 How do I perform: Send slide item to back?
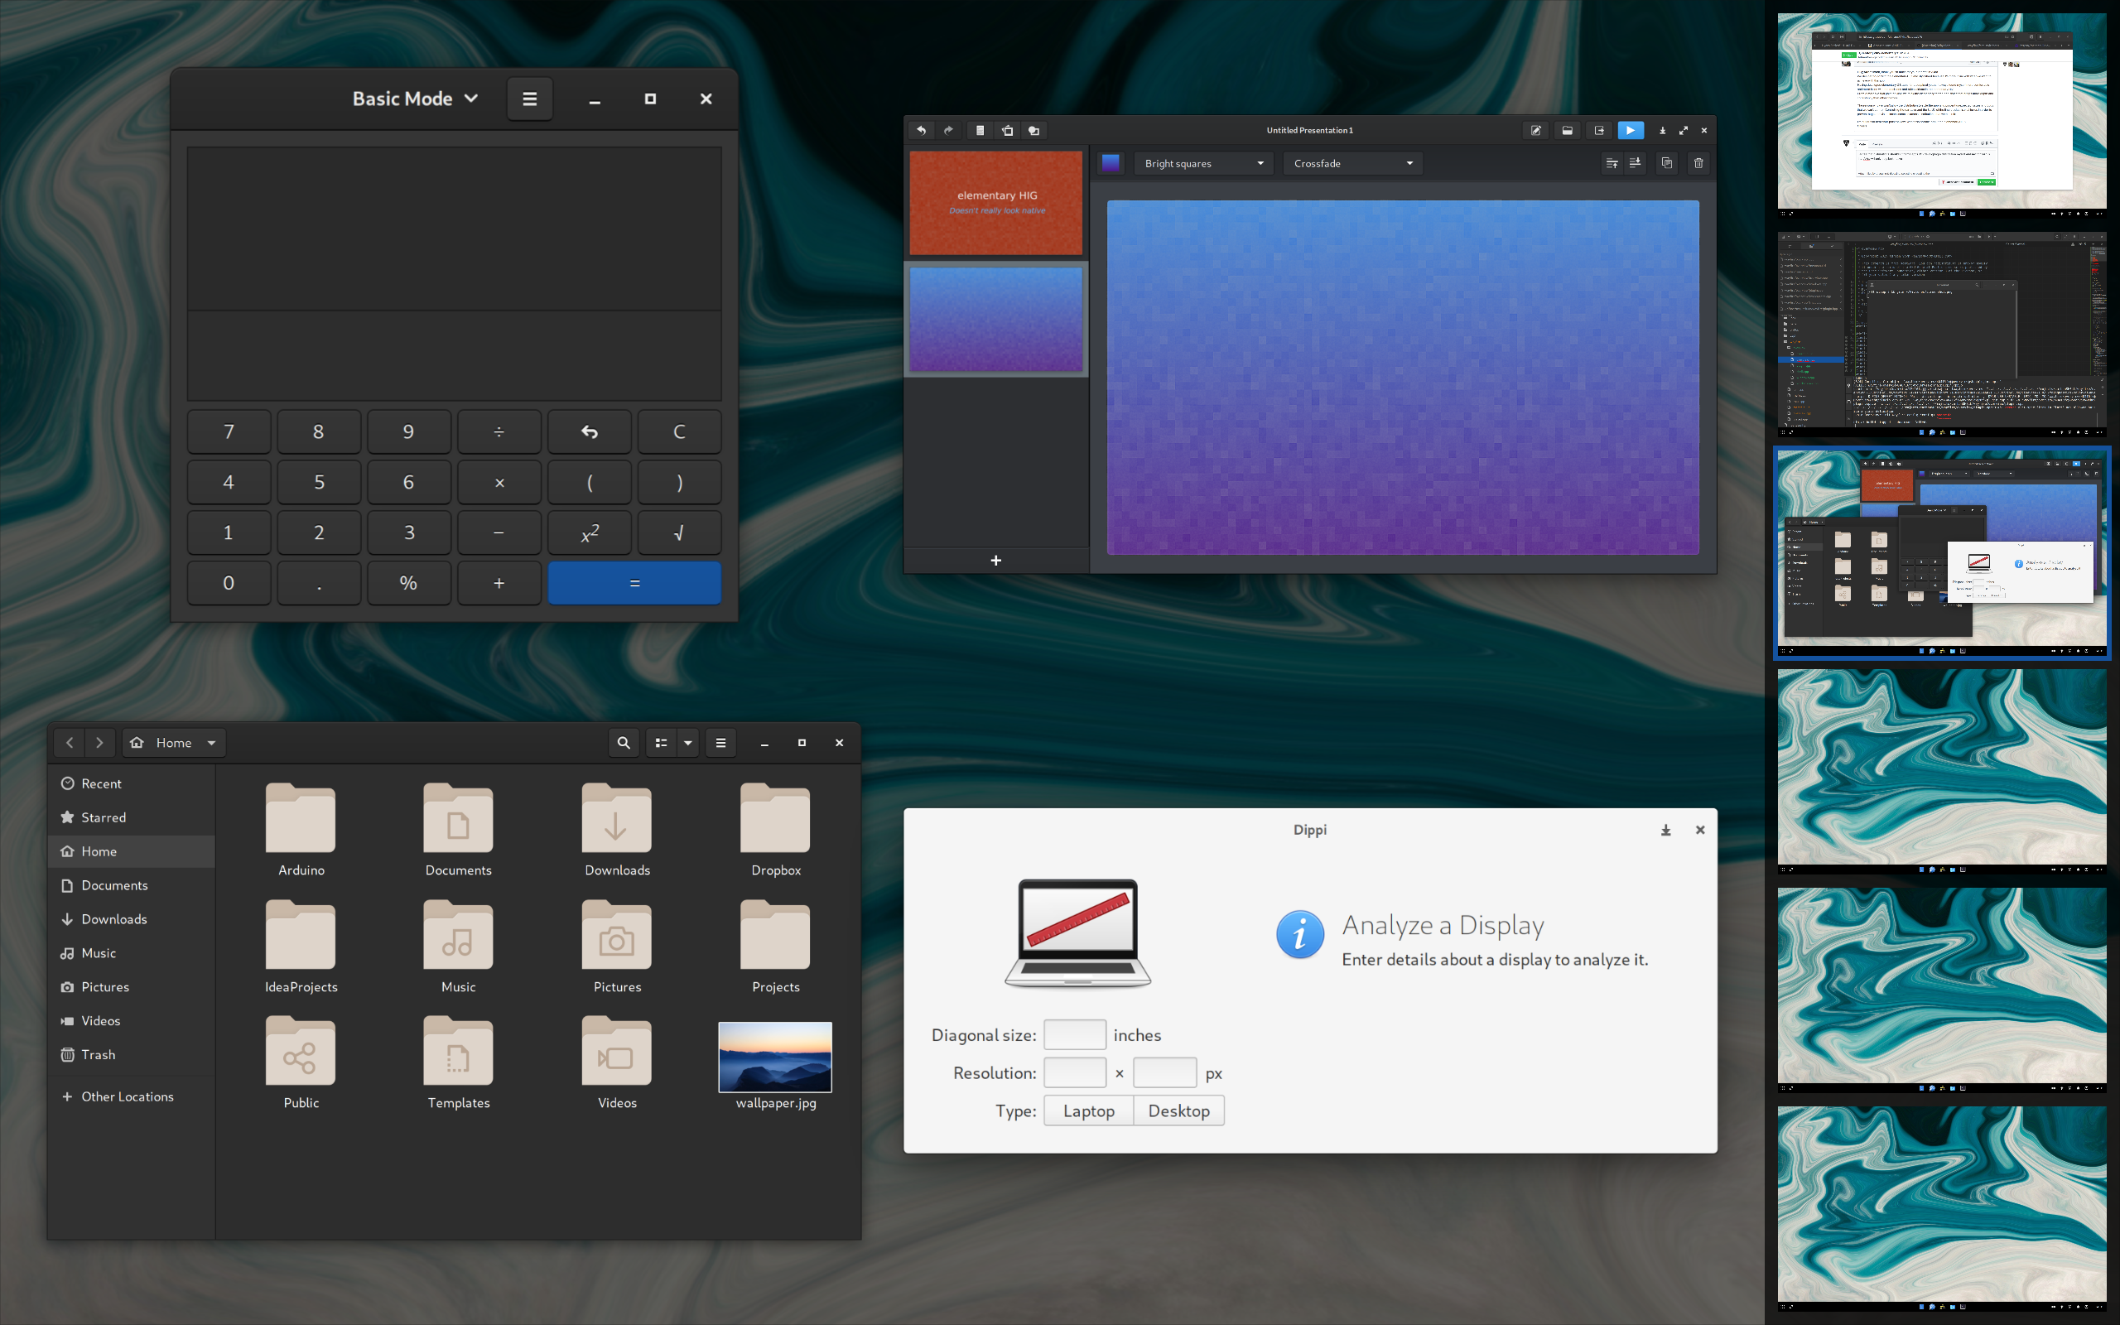click(x=1635, y=163)
